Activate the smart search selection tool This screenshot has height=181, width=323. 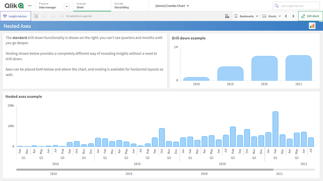coord(36,16)
